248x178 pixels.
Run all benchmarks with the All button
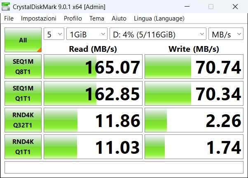point(23,40)
